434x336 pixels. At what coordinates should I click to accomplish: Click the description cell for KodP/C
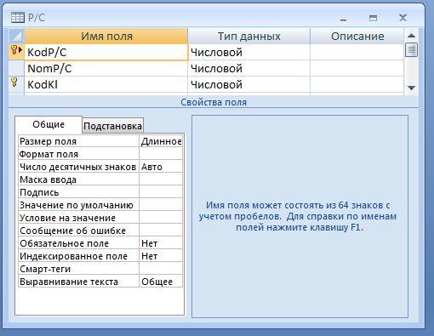coord(357,52)
